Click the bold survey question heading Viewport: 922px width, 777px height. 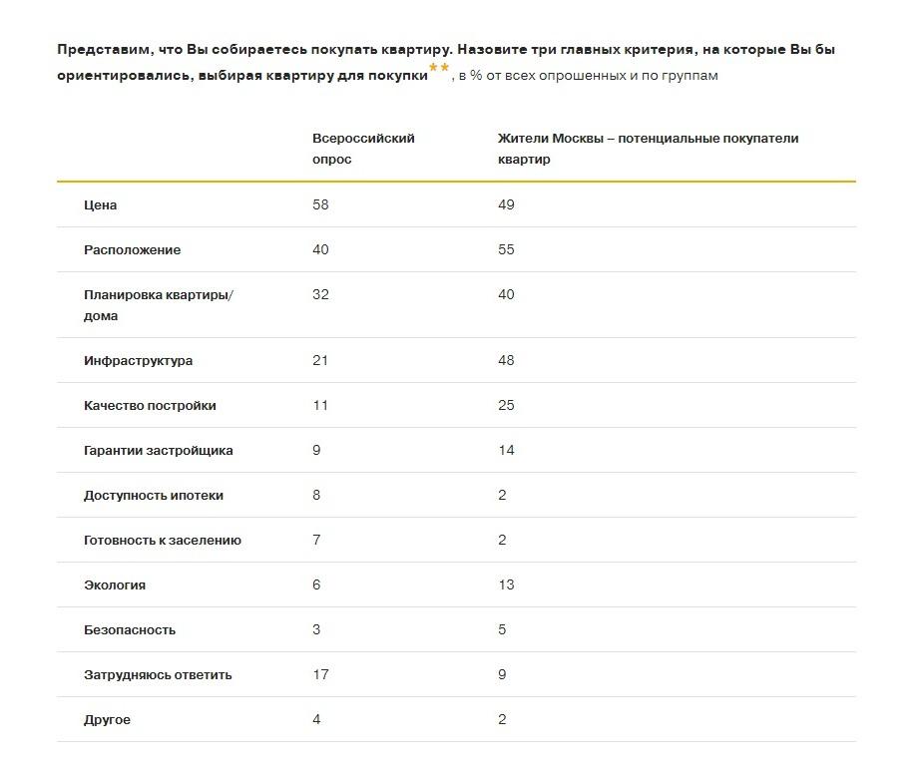tap(446, 50)
